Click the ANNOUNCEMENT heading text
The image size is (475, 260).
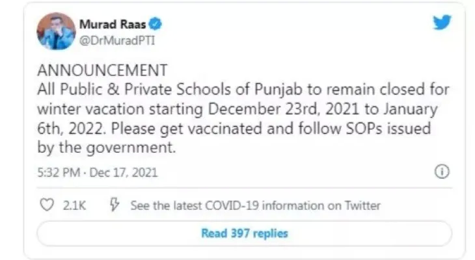103,70
